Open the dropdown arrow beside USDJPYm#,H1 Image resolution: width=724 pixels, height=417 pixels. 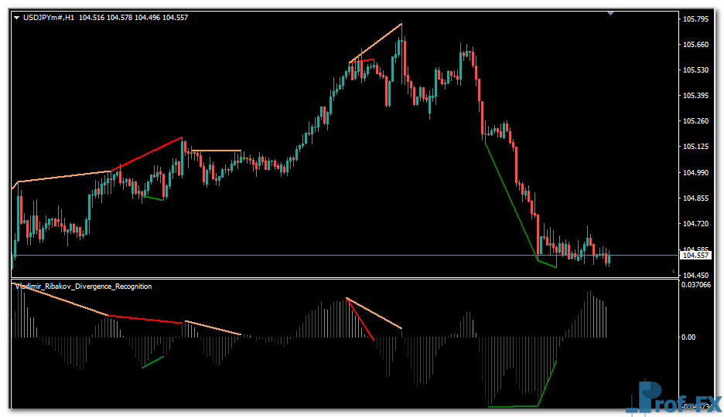click(16, 17)
